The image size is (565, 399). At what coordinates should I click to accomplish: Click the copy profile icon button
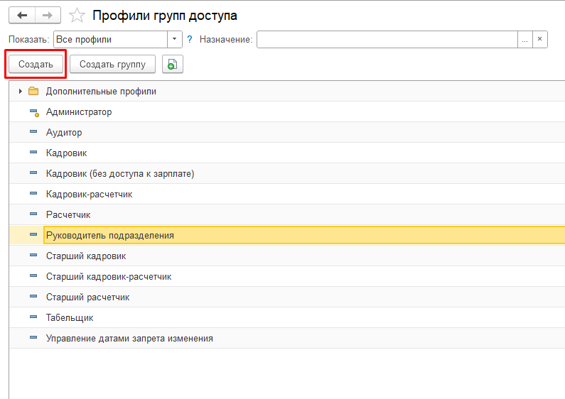[171, 65]
